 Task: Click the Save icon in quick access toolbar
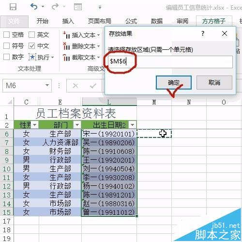coord(13,7)
